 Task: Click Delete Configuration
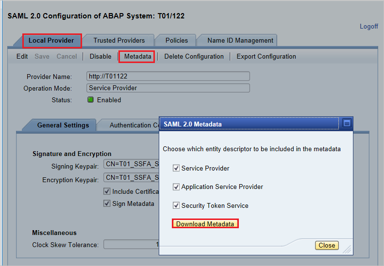[194, 57]
